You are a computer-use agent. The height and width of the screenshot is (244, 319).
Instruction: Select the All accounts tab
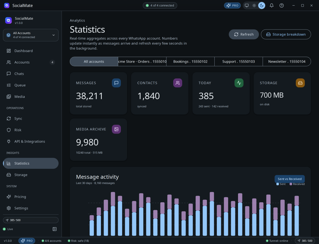pos(94,61)
